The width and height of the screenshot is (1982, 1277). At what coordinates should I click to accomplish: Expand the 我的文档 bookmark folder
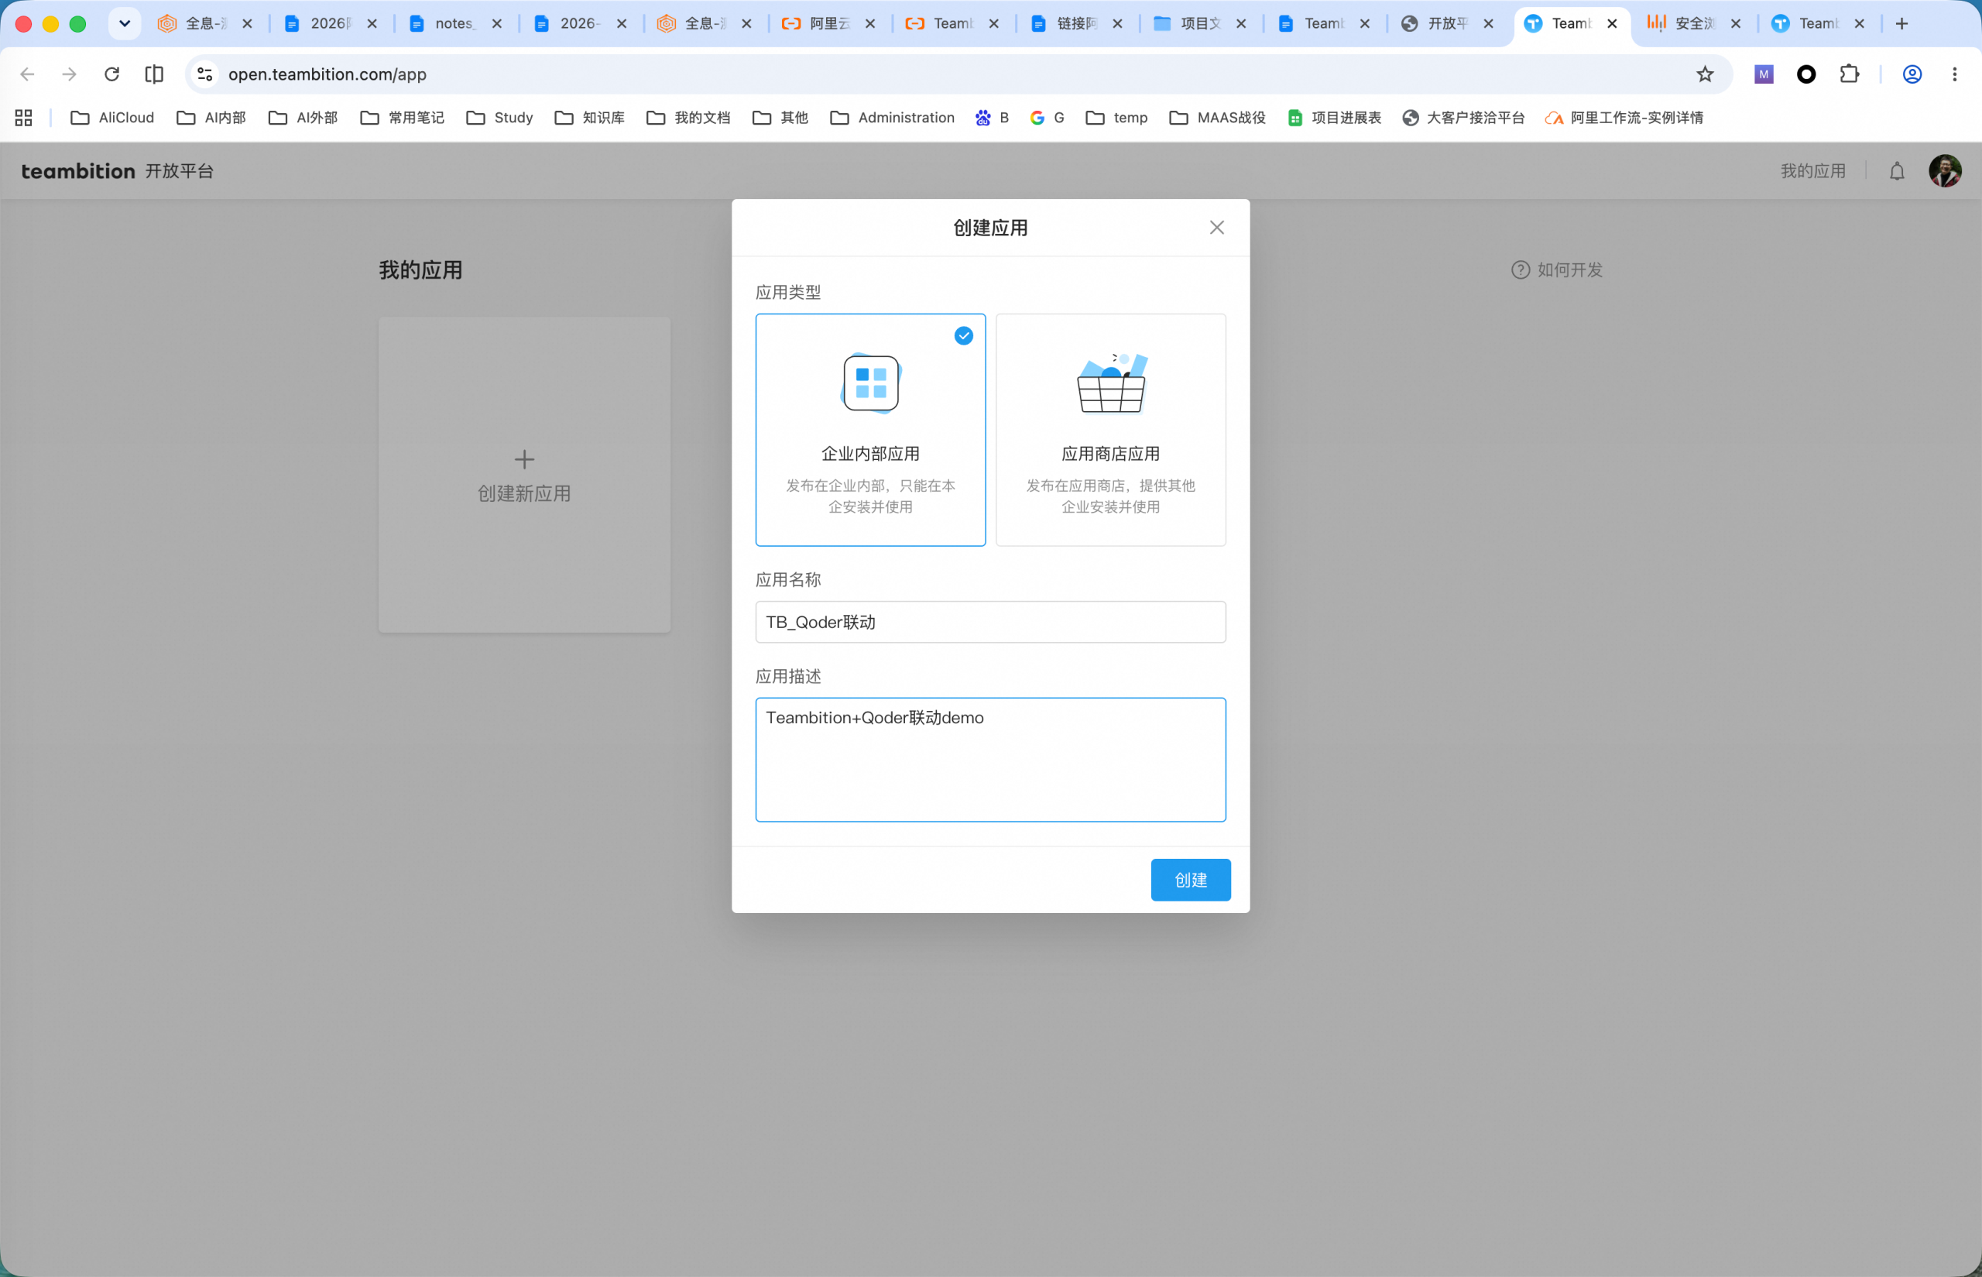click(688, 118)
